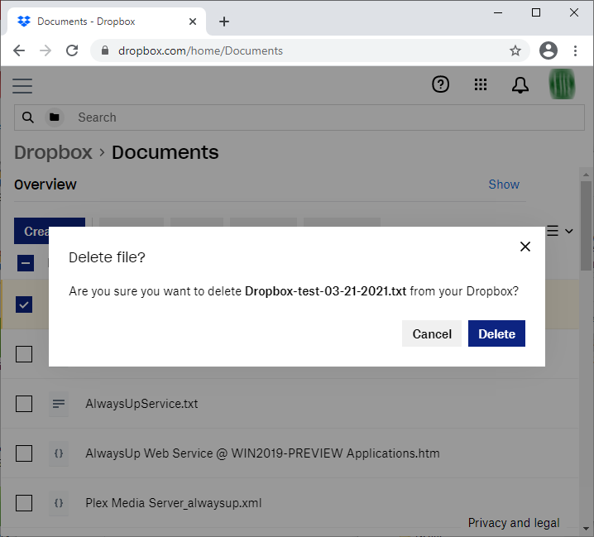Confirm deletion with the Delete button
This screenshot has height=537, width=594.
tap(496, 333)
